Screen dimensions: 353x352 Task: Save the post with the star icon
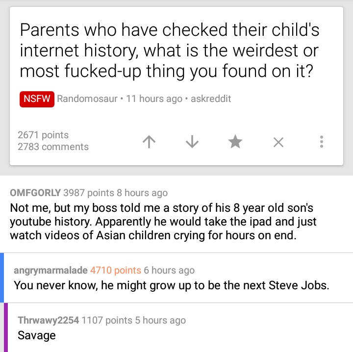235,142
